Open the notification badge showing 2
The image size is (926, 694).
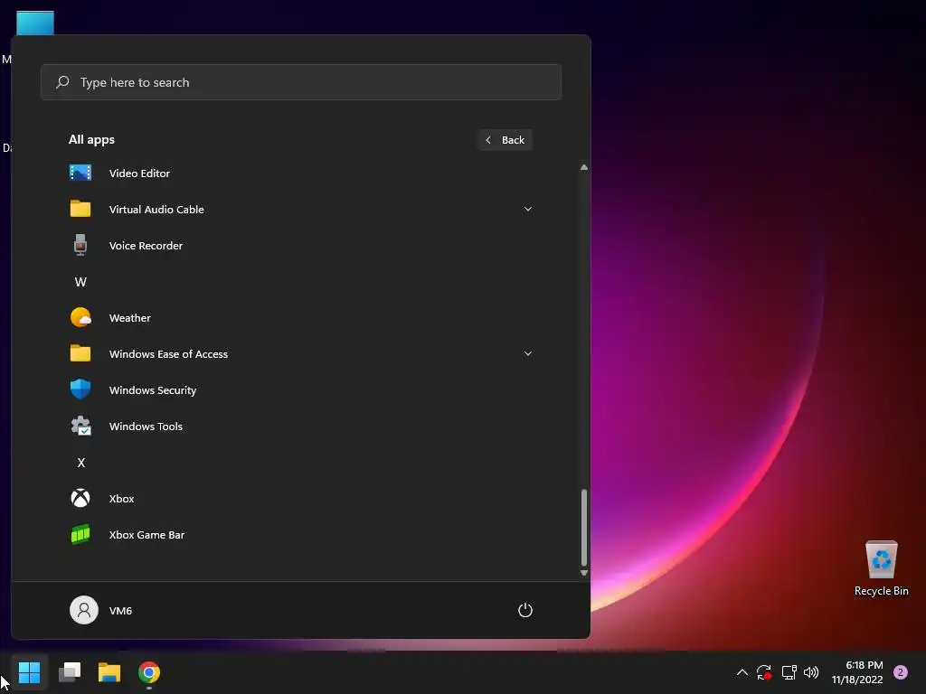coord(901,672)
